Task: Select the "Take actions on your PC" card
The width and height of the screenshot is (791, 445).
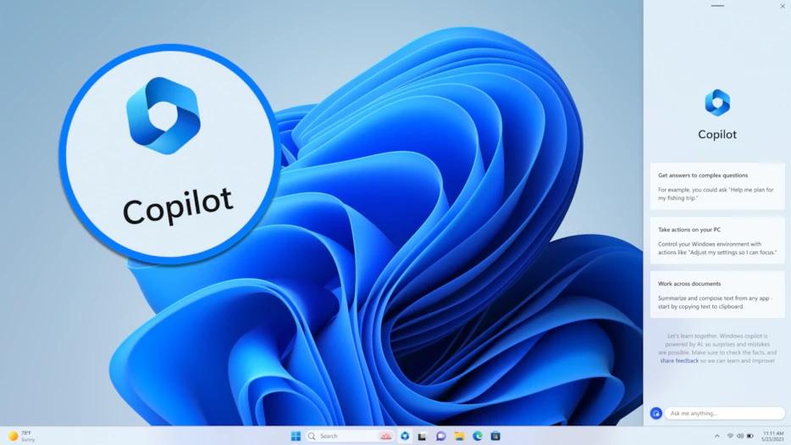Action: pos(716,241)
